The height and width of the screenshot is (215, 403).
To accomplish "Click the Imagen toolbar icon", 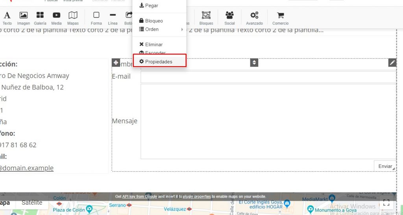I will [x=24, y=18].
